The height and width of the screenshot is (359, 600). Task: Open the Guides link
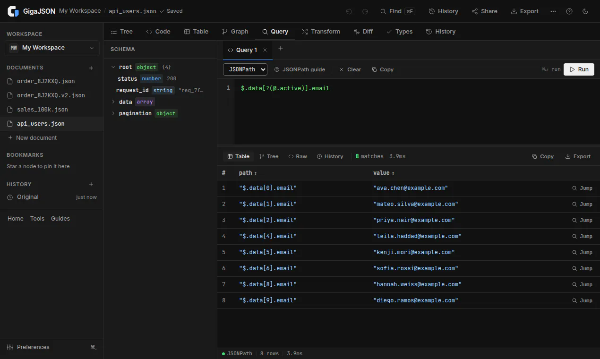60,219
